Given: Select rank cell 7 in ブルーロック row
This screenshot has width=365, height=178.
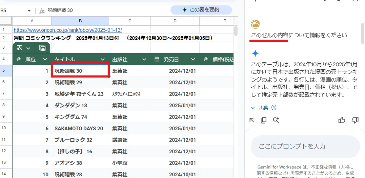Looking at the screenshot, I should pyautogui.click(x=32, y=140).
